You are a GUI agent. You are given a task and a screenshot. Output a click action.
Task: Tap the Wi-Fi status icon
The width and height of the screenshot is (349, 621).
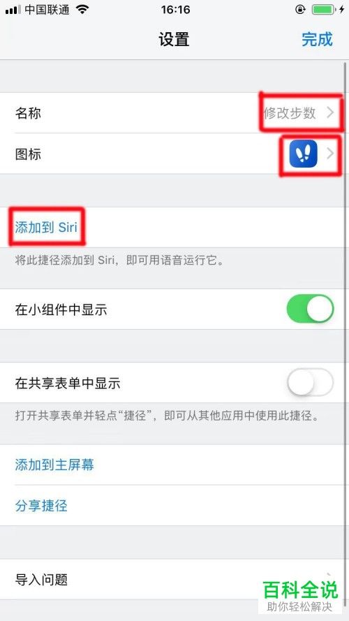tap(82, 10)
